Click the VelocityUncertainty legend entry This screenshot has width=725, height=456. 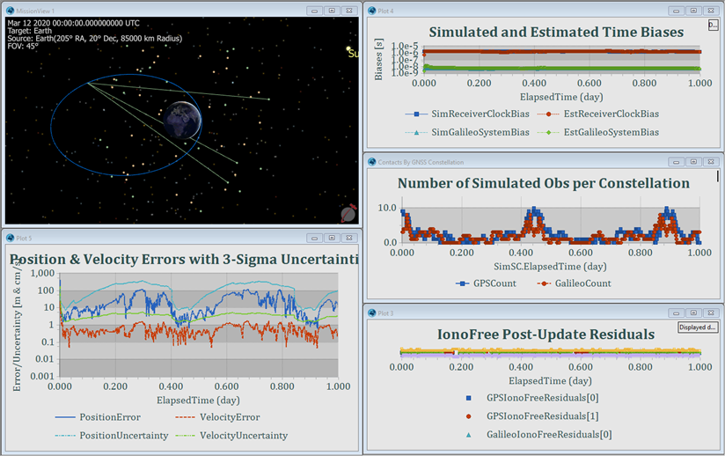click(x=231, y=436)
